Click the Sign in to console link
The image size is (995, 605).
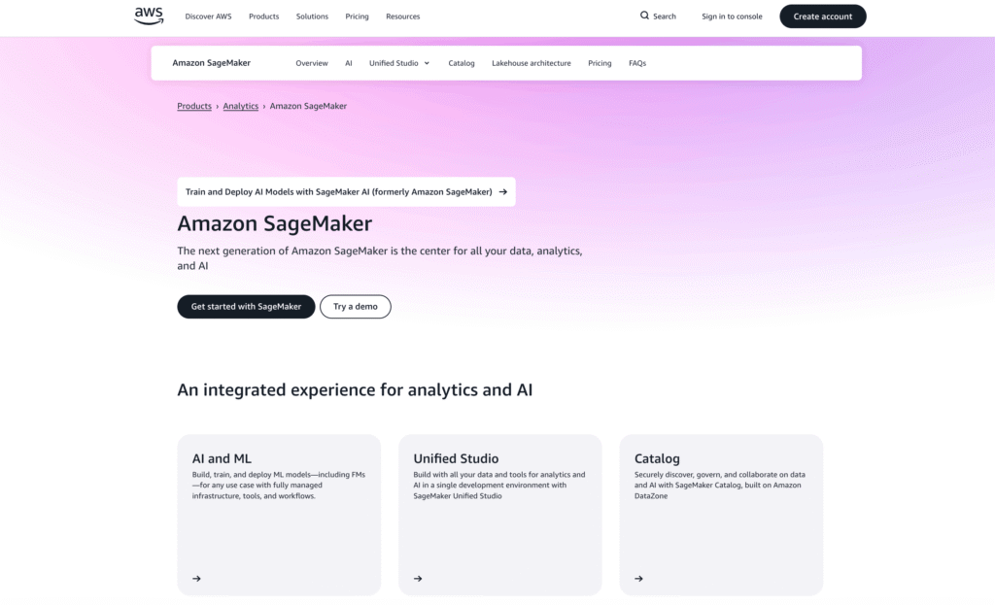pos(732,16)
